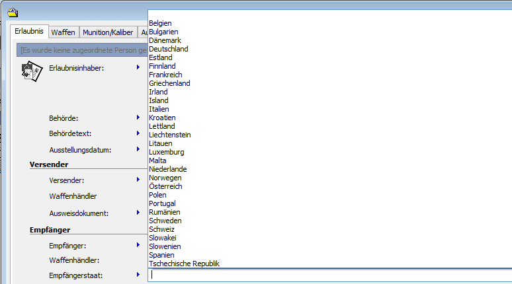
Task: Click the arrow next to Ausstellungsdatum
Action: click(x=138, y=149)
